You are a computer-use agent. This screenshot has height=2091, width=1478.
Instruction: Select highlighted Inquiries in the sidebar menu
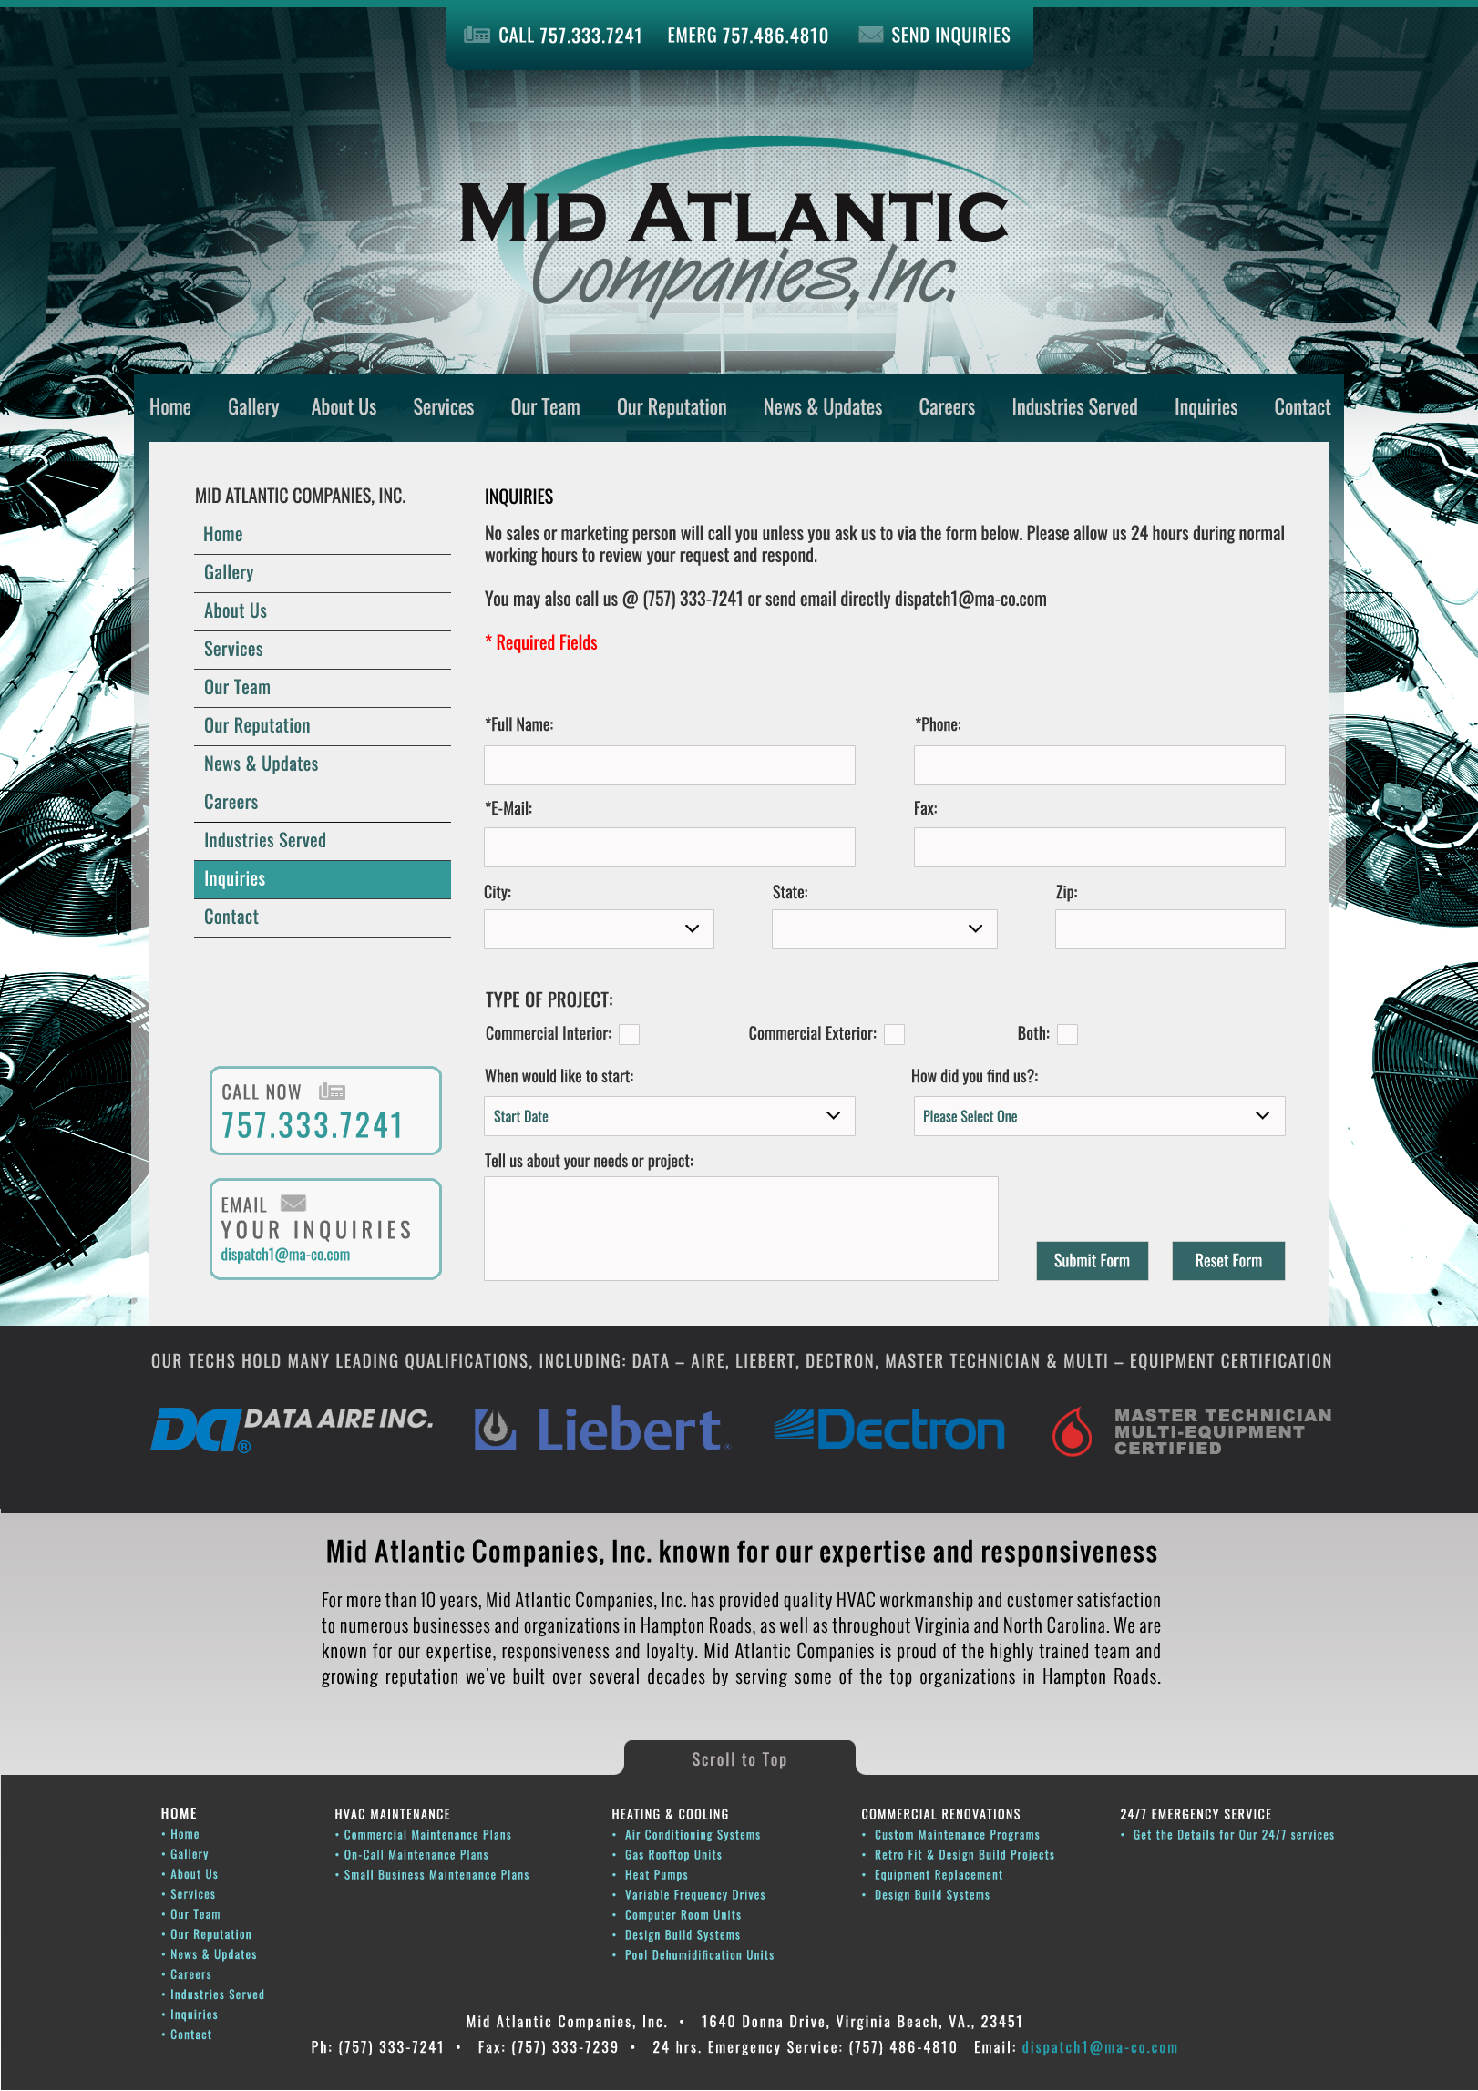click(x=323, y=879)
